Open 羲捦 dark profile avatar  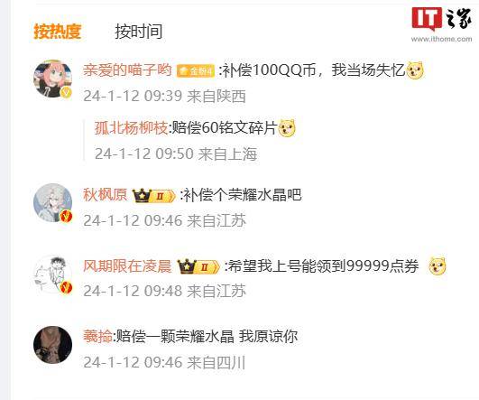tap(53, 345)
